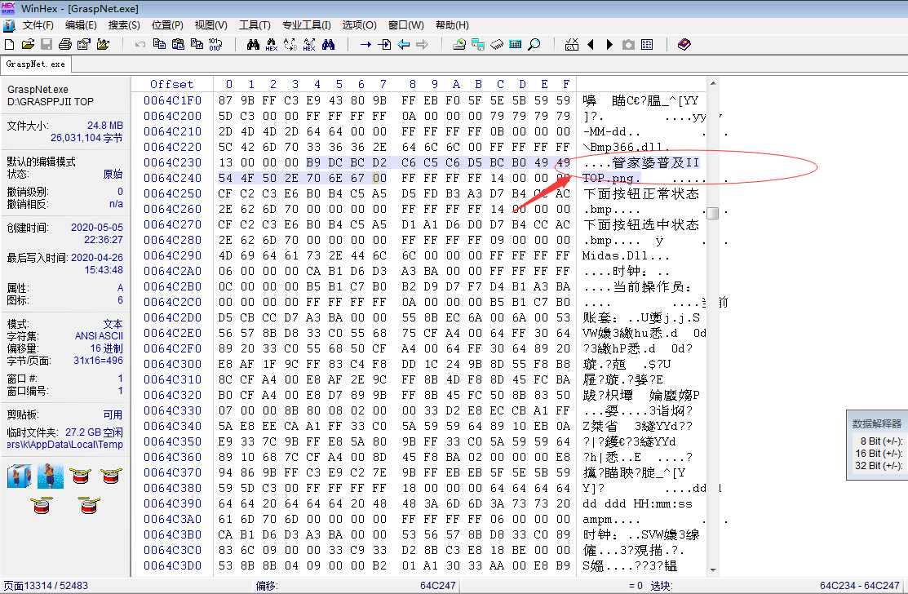
Task: Open Help via the purple book icon
Action: coord(684,45)
